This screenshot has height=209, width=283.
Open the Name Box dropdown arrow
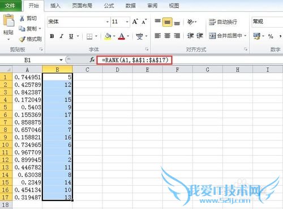pos(61,60)
